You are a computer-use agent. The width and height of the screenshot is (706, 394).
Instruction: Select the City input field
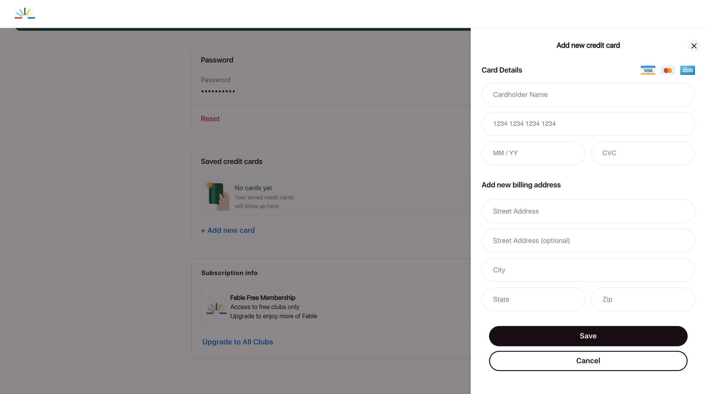click(x=588, y=270)
